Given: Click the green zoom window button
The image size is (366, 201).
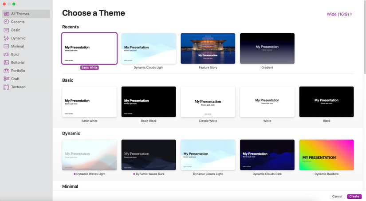Looking at the screenshot, I should 14,4.
